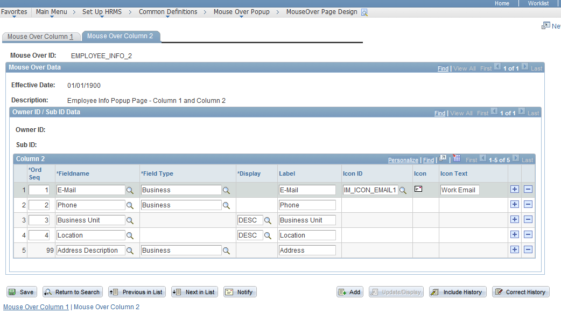Open the E-Mail fieldname lookup magnifier
The height and width of the screenshot is (313, 561).
coord(130,190)
